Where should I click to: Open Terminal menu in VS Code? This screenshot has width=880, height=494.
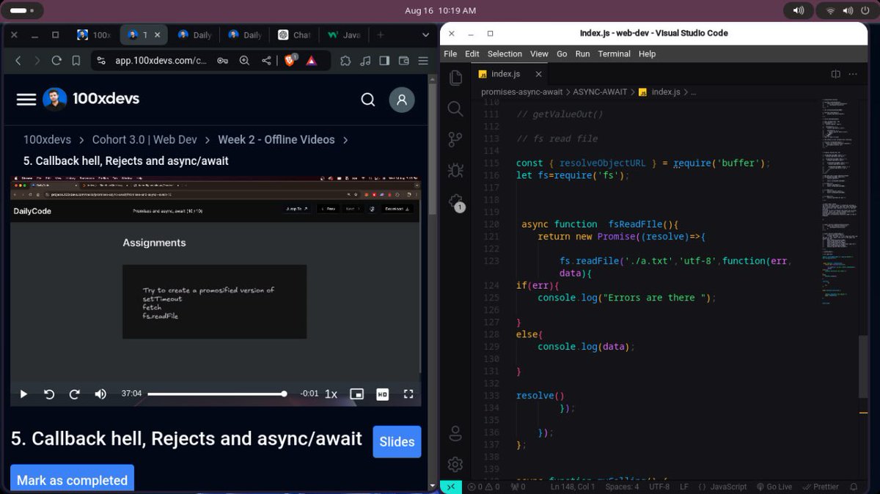point(614,54)
